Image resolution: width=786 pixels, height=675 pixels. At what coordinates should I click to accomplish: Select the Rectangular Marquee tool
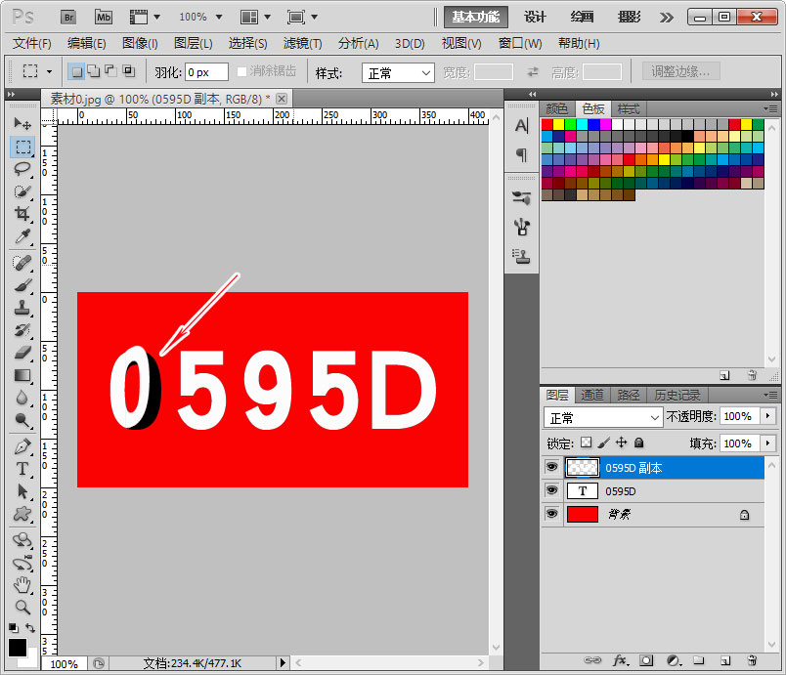click(23, 147)
